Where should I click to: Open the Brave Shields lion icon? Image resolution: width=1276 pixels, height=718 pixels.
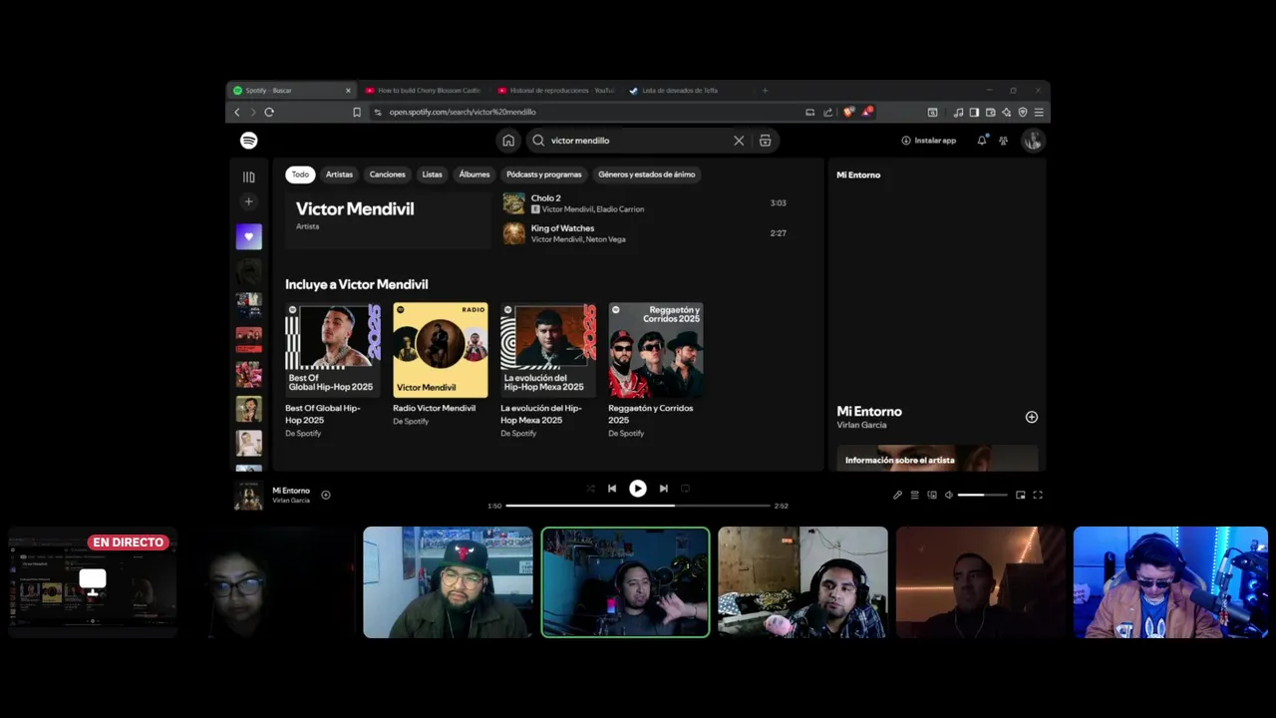click(848, 113)
